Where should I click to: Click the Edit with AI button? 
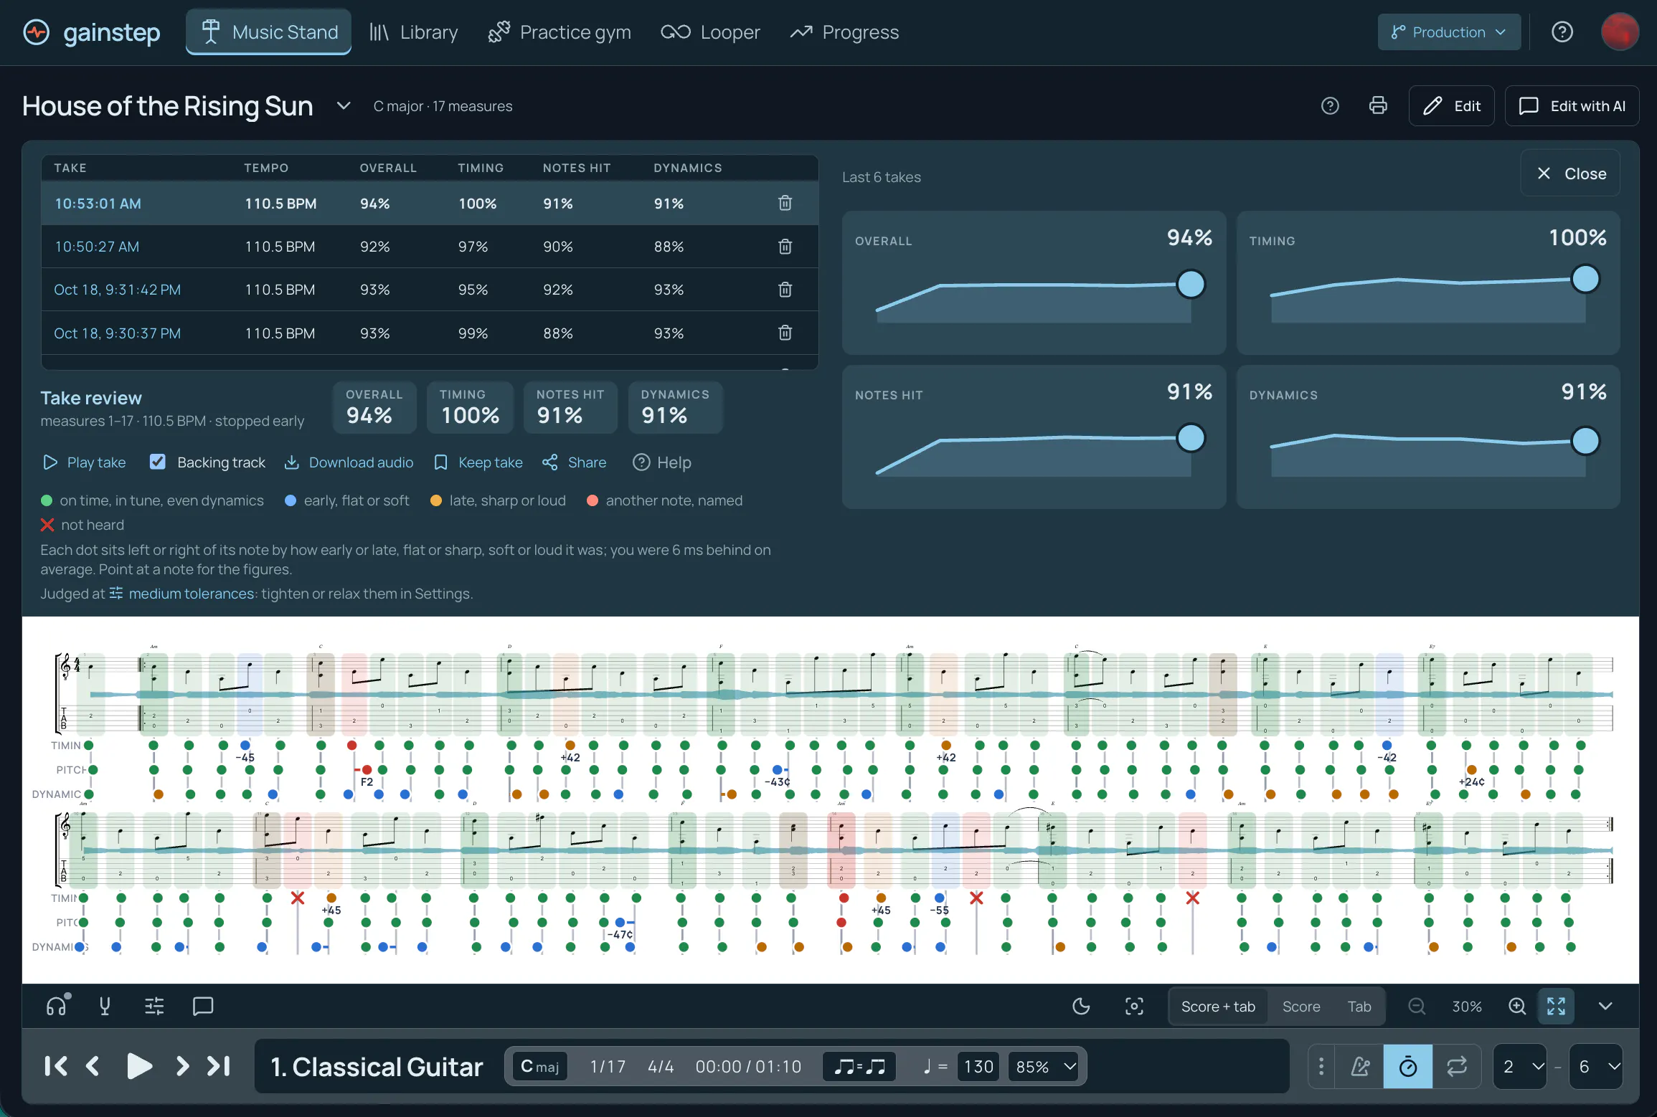1572,105
